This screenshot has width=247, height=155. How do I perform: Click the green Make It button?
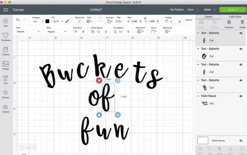coord(233,10)
